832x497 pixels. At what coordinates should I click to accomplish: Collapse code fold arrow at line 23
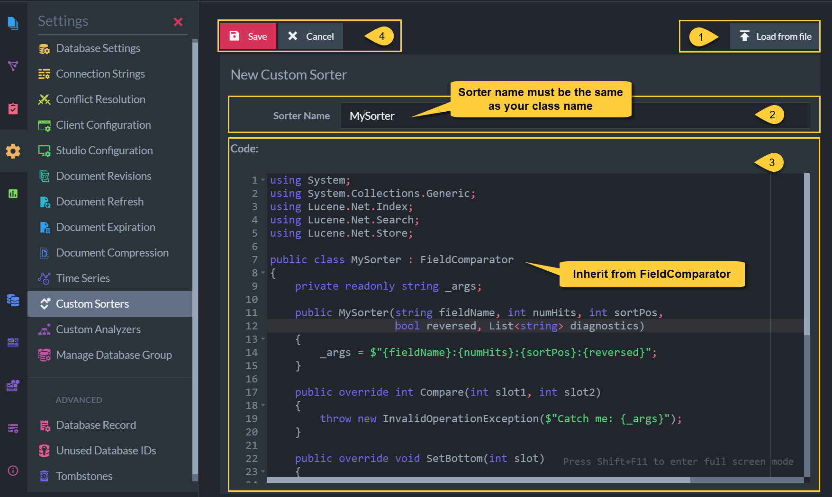point(263,471)
